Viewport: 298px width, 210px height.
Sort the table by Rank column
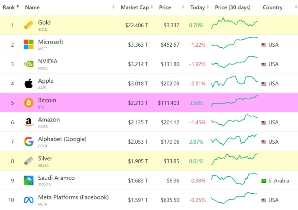[x=11, y=7]
